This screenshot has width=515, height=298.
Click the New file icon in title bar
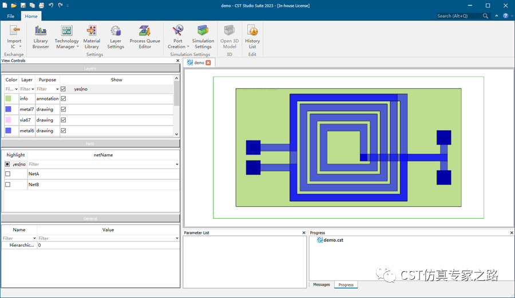[5, 5]
